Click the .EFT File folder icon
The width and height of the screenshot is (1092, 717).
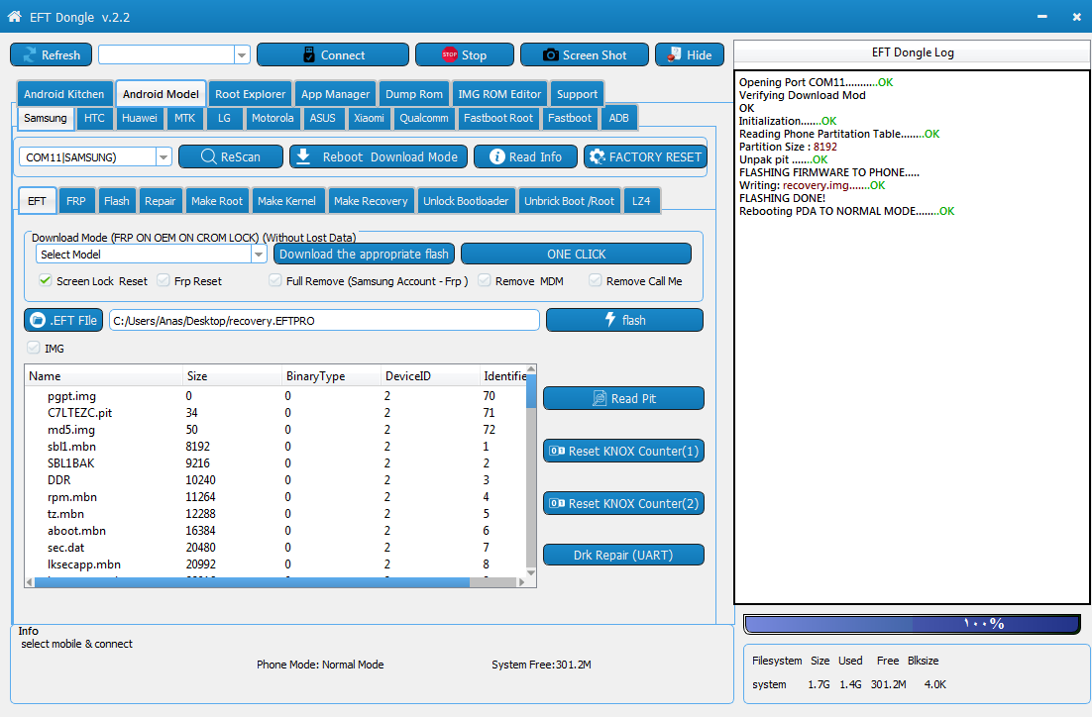tap(39, 320)
